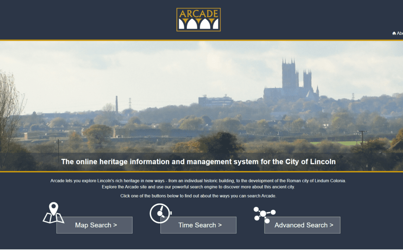Screen dimensions: 403x251
Task: Select the home entry in the top navigation
Action: tap(394, 33)
